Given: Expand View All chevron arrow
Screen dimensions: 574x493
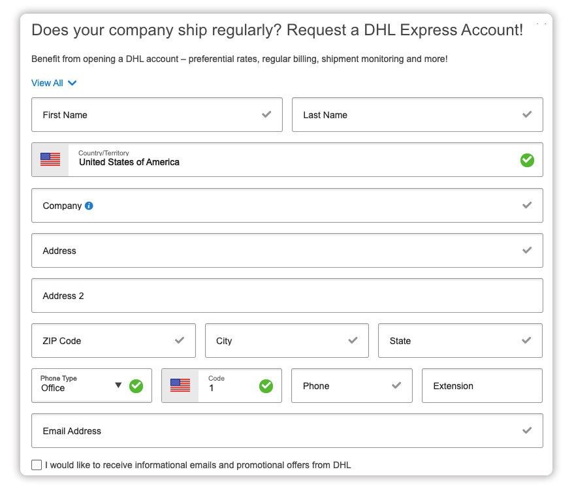Looking at the screenshot, I should (72, 83).
